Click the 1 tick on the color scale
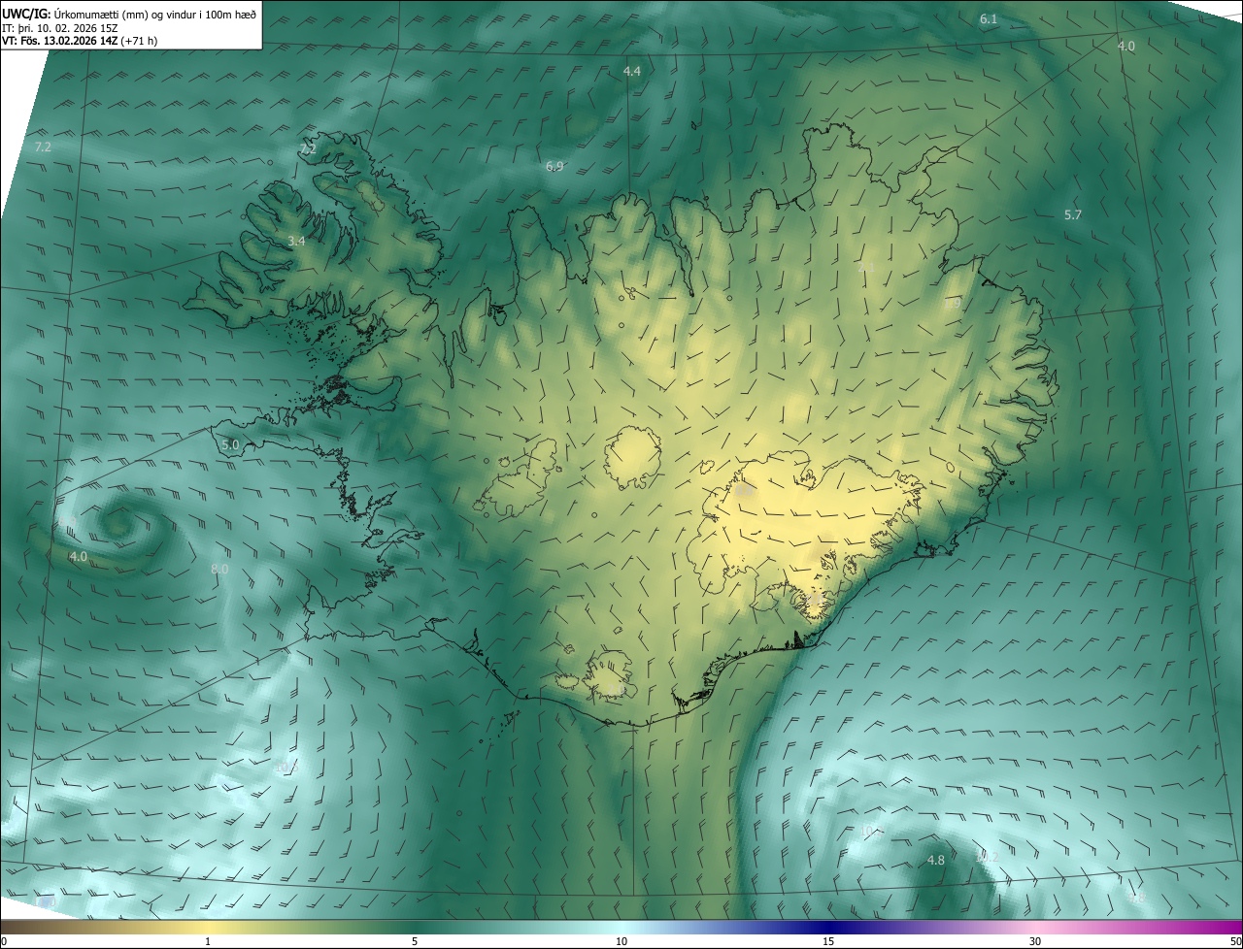 pos(208,941)
